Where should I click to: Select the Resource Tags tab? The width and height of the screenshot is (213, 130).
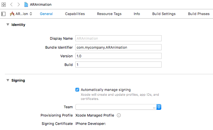click(109, 14)
